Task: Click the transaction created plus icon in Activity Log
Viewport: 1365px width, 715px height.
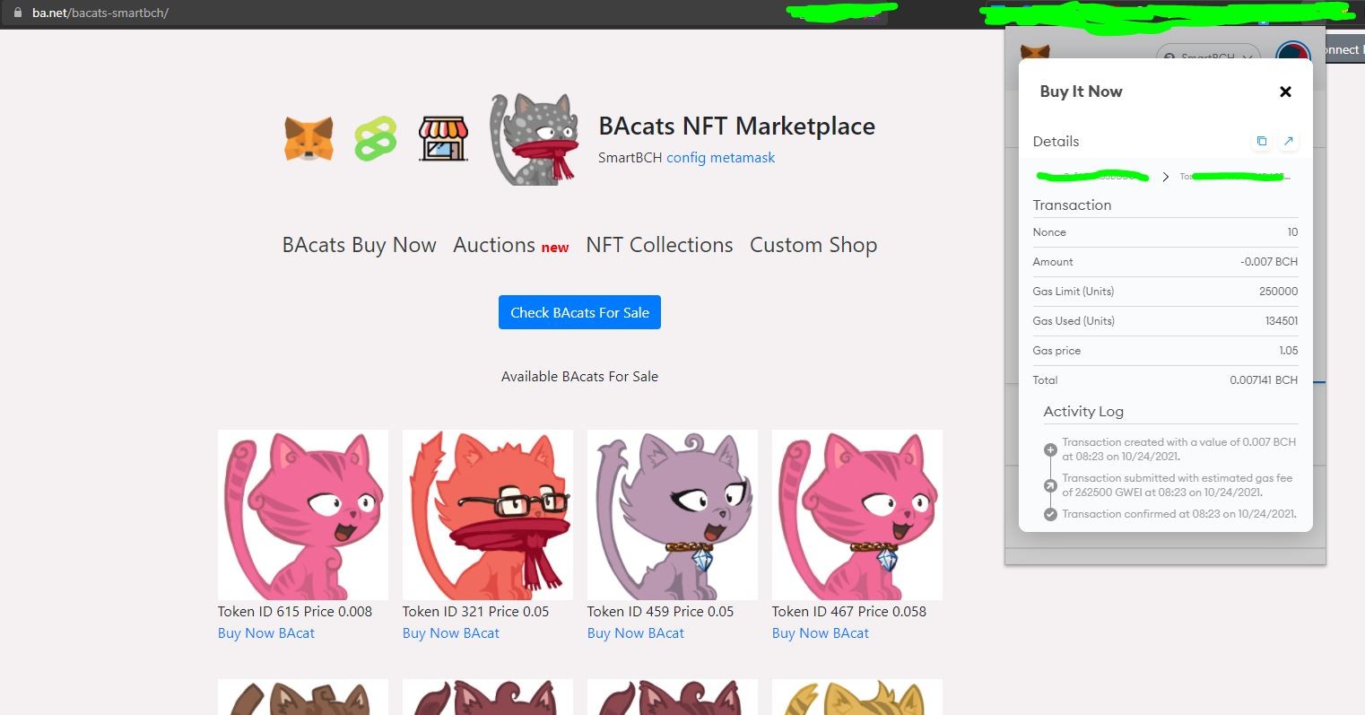Action: click(x=1050, y=449)
